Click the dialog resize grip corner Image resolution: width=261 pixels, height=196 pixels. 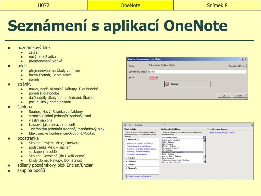246,99
